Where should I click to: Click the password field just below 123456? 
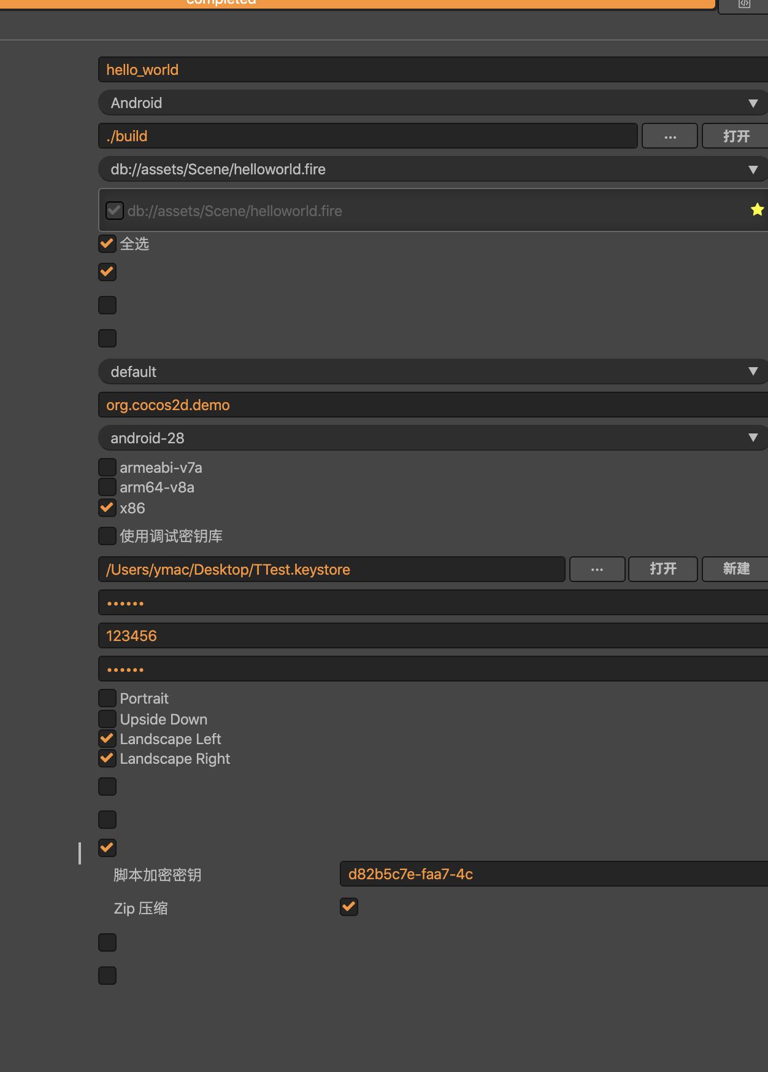point(433,669)
